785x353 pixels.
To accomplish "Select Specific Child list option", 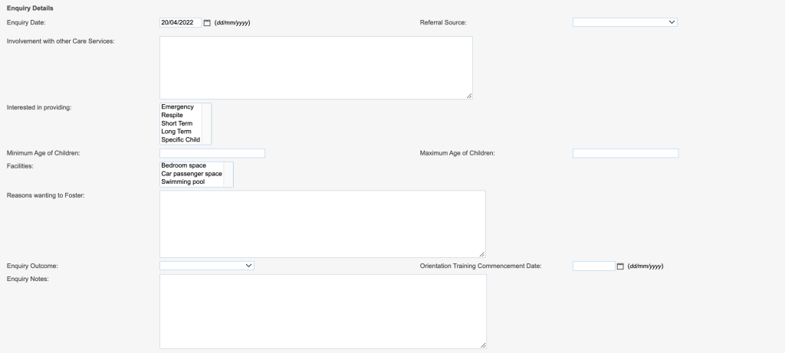I will coord(181,140).
